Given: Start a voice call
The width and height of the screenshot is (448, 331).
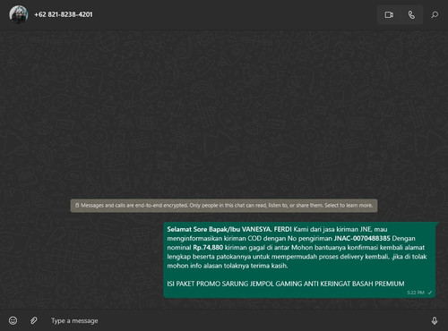Looking at the screenshot, I should point(411,14).
